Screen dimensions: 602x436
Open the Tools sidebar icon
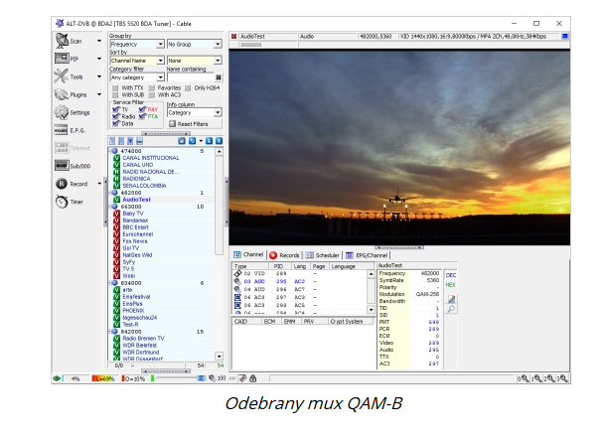click(61, 76)
